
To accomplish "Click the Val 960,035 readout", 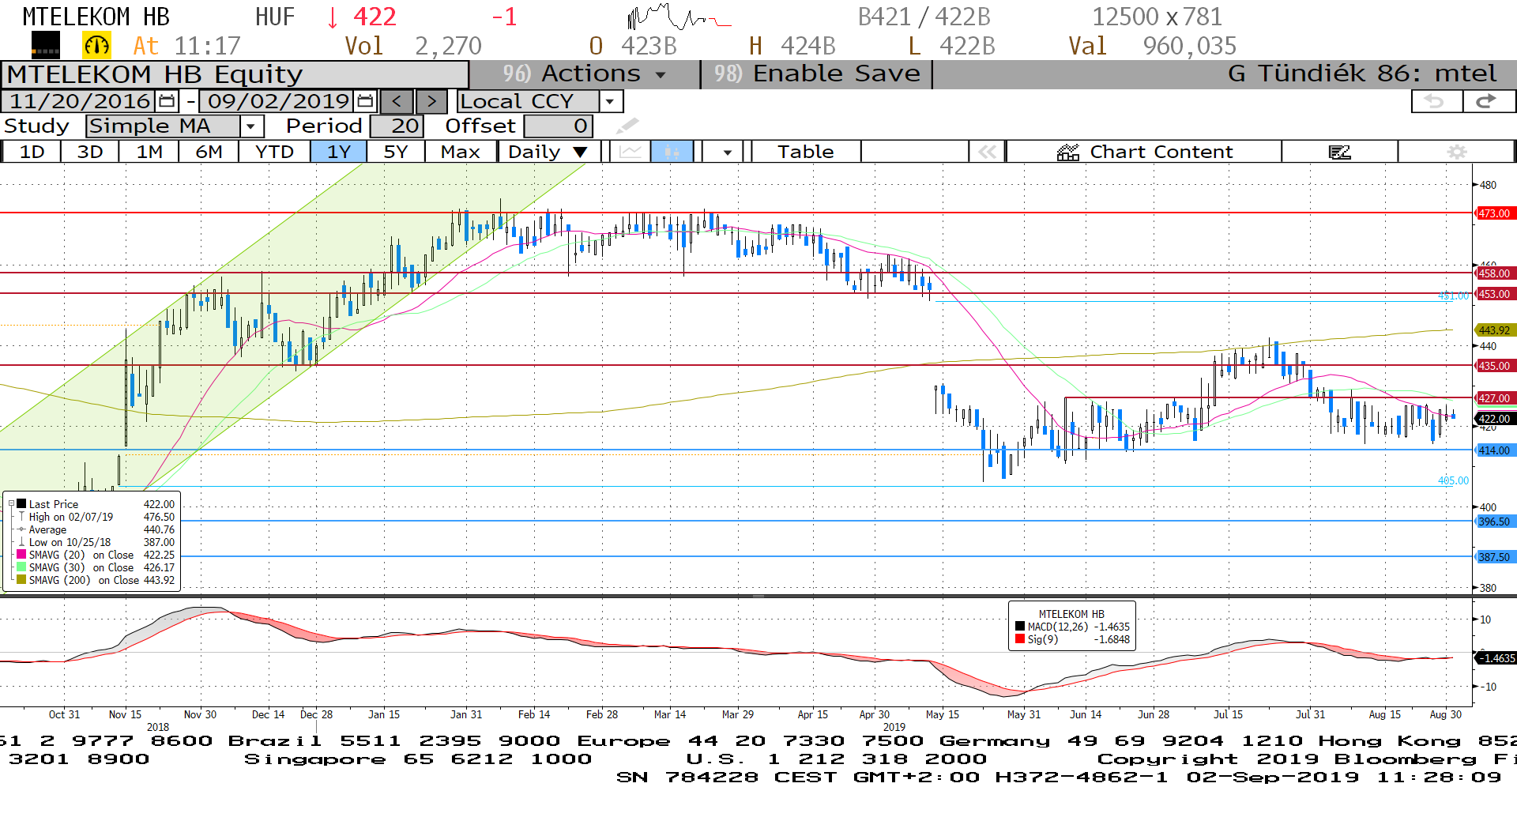I will click(x=1152, y=46).
